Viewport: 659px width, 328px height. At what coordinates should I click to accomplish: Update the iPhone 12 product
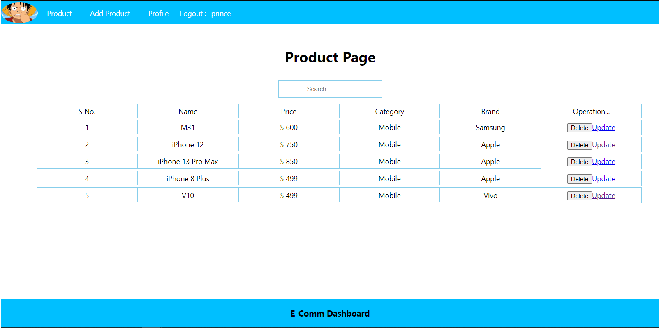pos(604,145)
